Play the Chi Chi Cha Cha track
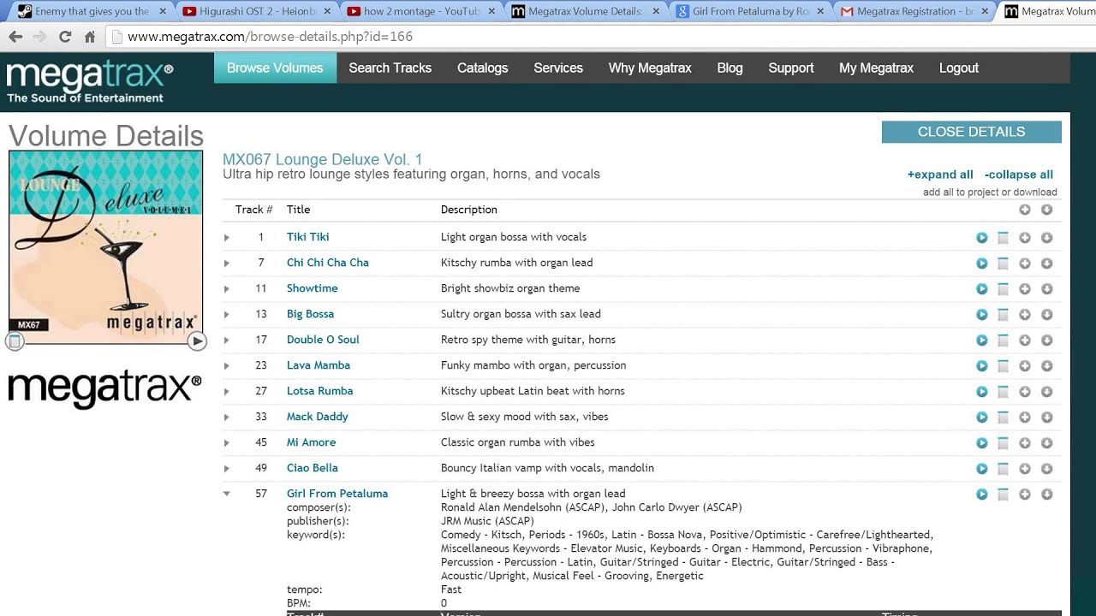 pyautogui.click(x=981, y=264)
